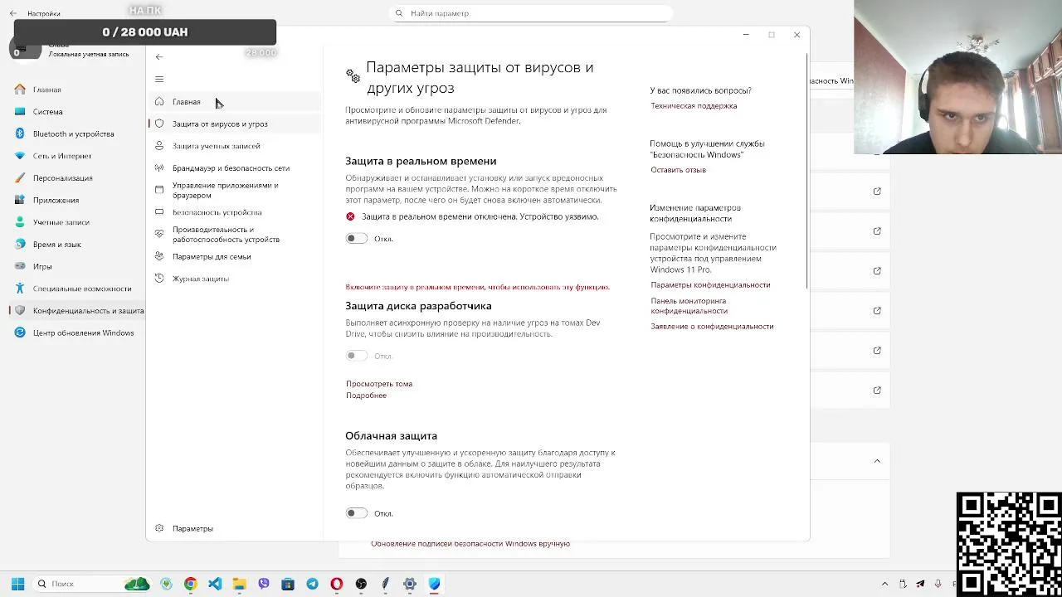Show hidden tray icons via the taskbar chevron

884,584
